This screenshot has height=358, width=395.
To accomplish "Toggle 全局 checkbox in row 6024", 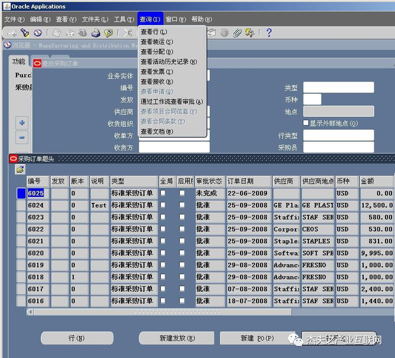I will [x=163, y=205].
